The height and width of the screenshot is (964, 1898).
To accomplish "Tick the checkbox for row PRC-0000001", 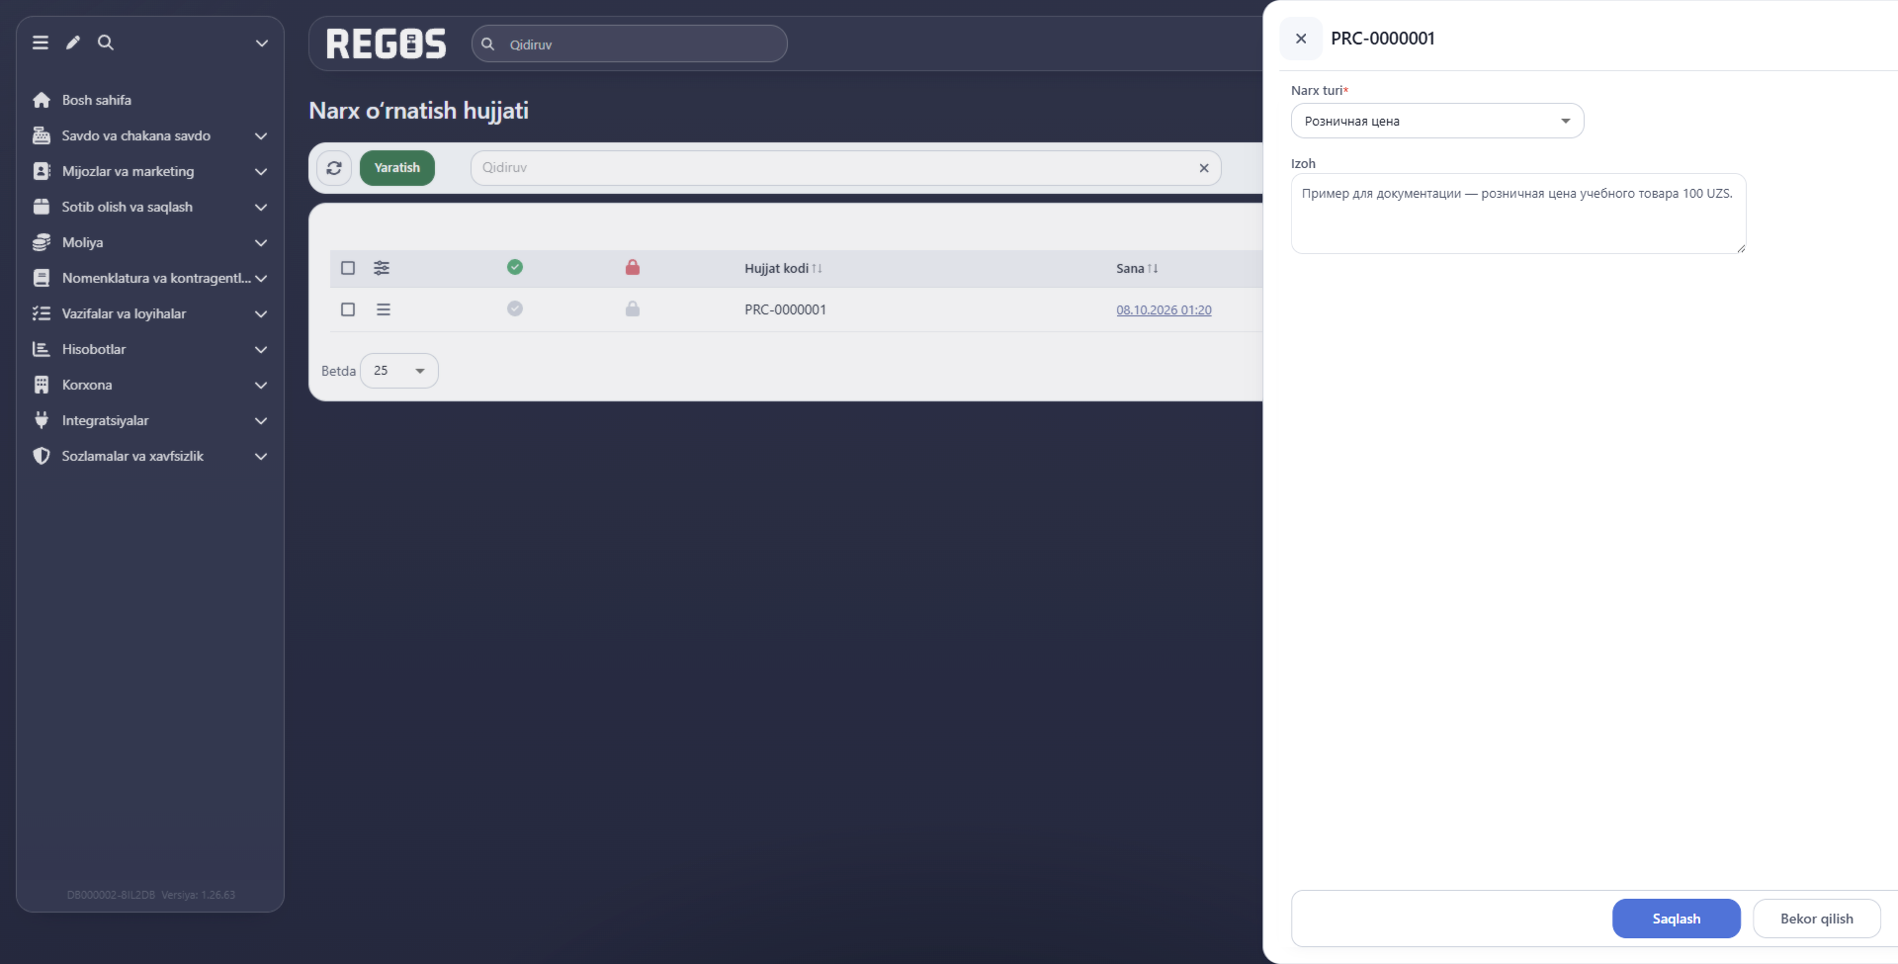I will click(x=348, y=309).
